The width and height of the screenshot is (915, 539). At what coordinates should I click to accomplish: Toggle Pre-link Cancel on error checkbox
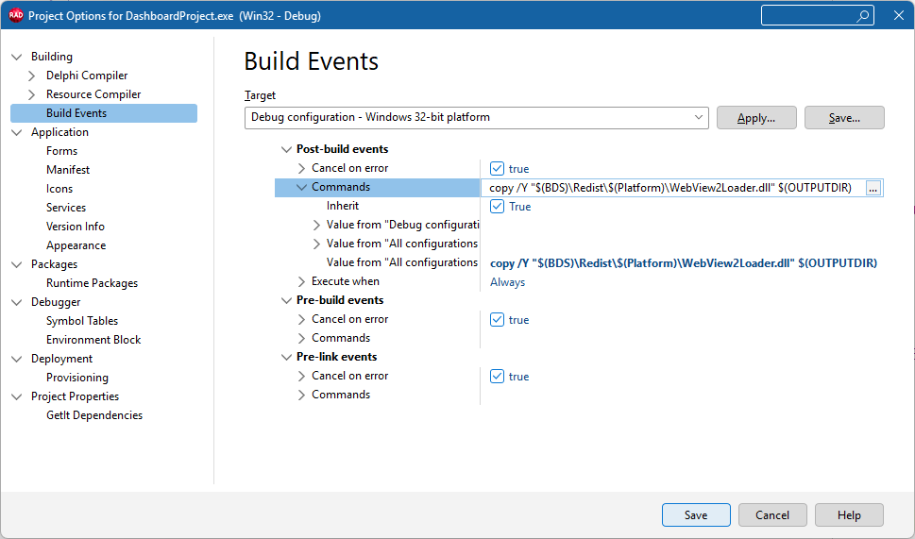498,377
